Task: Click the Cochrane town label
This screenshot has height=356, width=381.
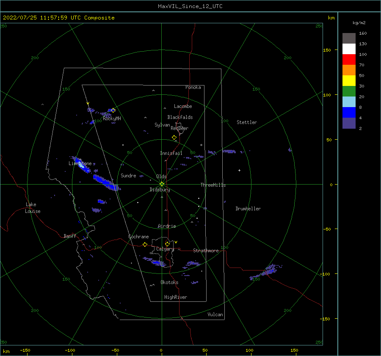Action: pyautogui.click(x=138, y=237)
